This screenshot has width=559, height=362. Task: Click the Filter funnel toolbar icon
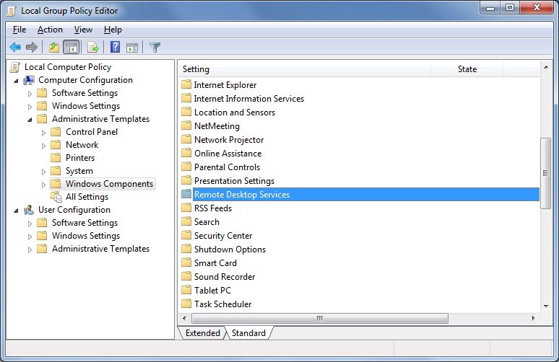tap(155, 48)
